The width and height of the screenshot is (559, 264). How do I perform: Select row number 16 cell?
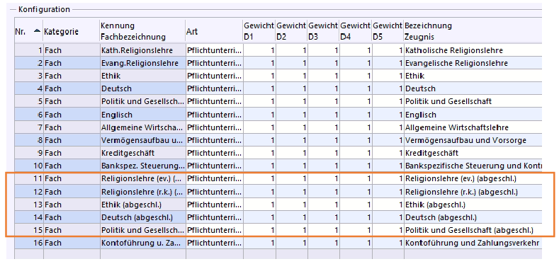point(29,243)
